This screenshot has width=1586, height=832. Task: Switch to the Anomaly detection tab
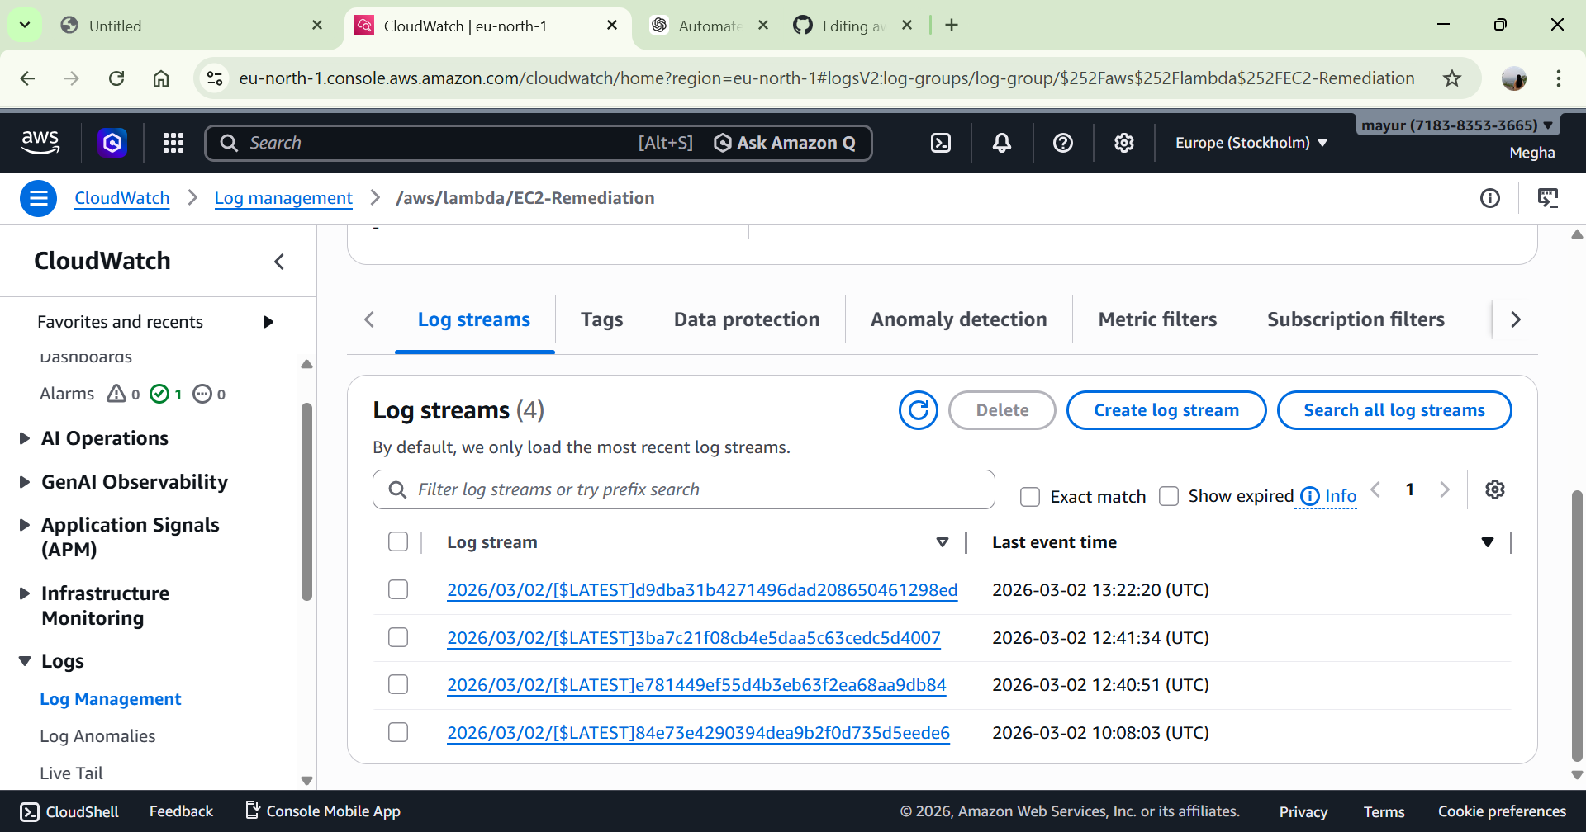tap(959, 319)
